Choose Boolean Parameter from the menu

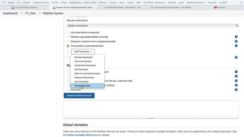[x=87, y=57]
